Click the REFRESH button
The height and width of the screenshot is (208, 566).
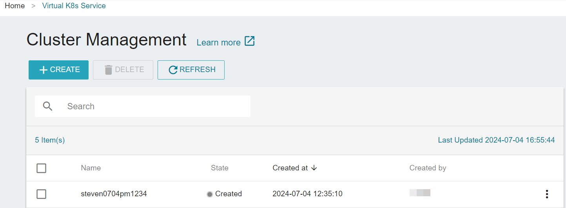tap(191, 70)
